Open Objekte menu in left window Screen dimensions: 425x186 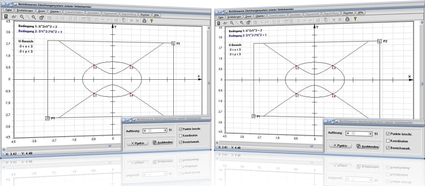(x=56, y=12)
